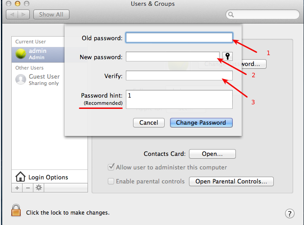Open the gear action menu
The width and height of the screenshot is (304, 225).
tap(39, 187)
